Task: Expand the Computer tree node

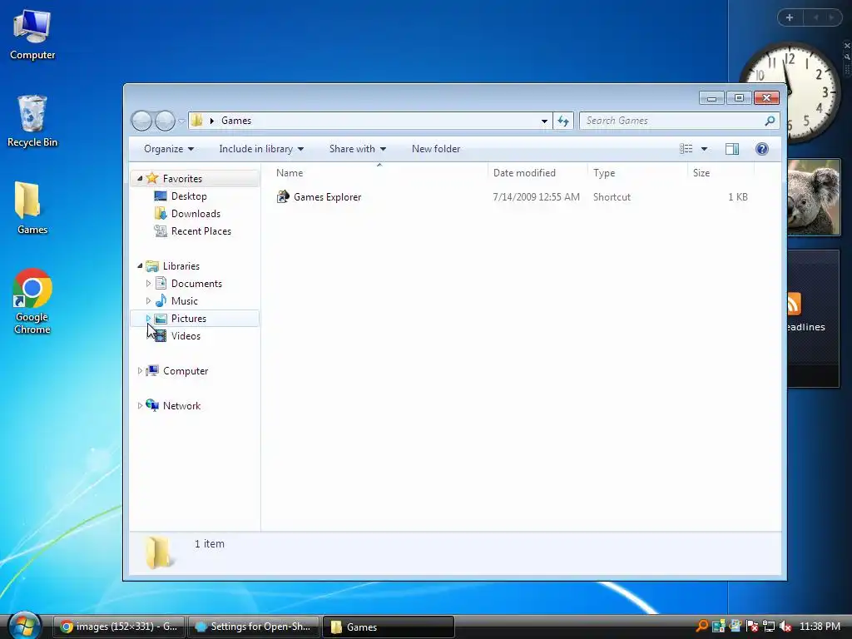Action: pyautogui.click(x=140, y=370)
